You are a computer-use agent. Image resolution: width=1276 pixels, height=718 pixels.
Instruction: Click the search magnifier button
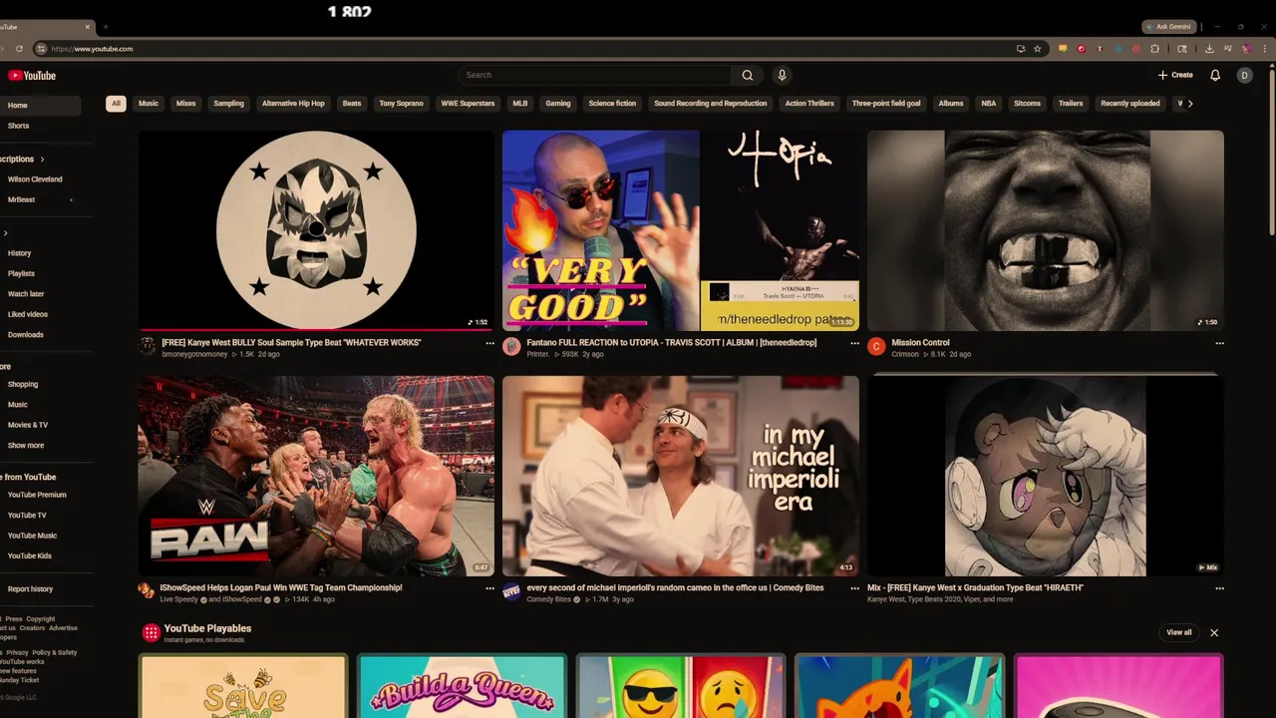pyautogui.click(x=748, y=75)
